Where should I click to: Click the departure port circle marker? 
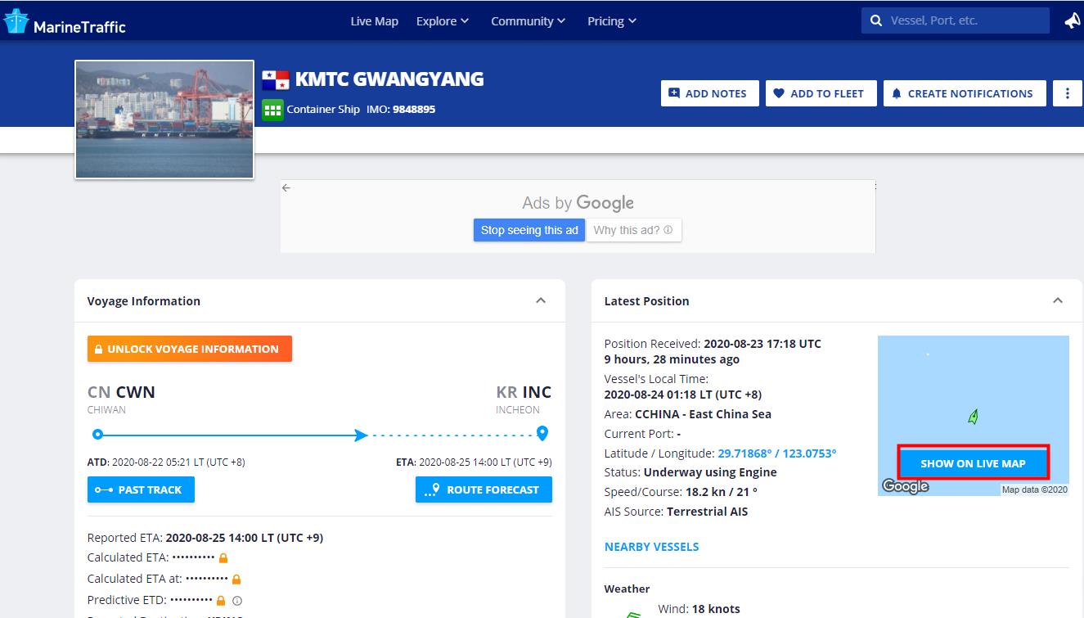97,435
